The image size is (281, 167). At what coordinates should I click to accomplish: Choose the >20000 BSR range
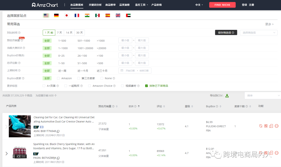[x=101, y=48]
